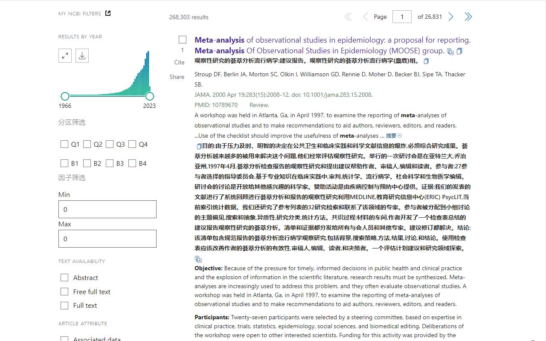Open translation options beside the MOOSE article title
The height and width of the screenshot is (341, 546).
tap(450, 51)
